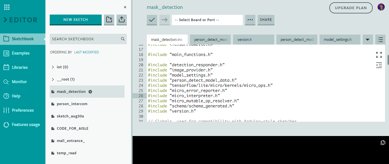The height and width of the screenshot is (164, 389).
Task: Click the auto-indent code icon
Action: click(379, 65)
